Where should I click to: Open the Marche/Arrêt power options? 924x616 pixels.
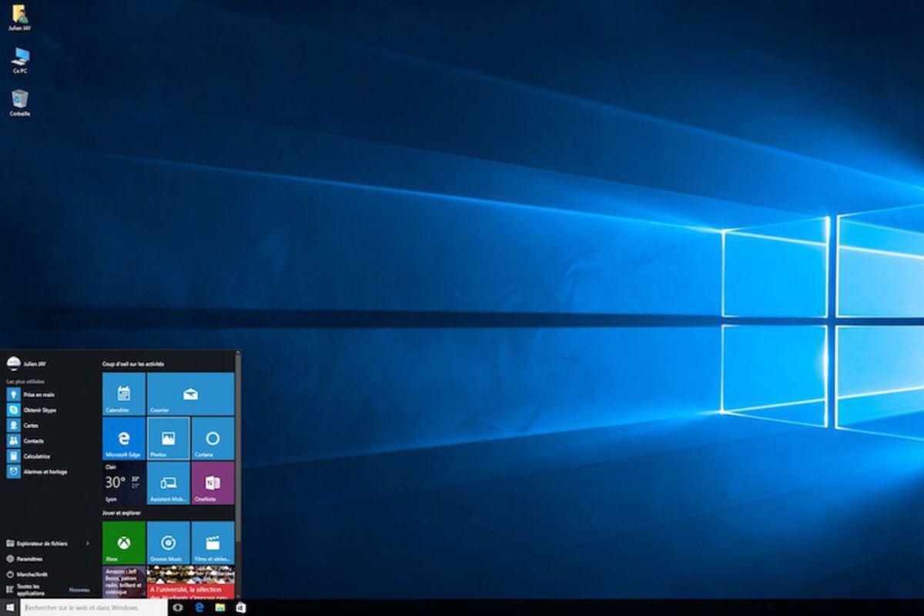[x=29, y=574]
